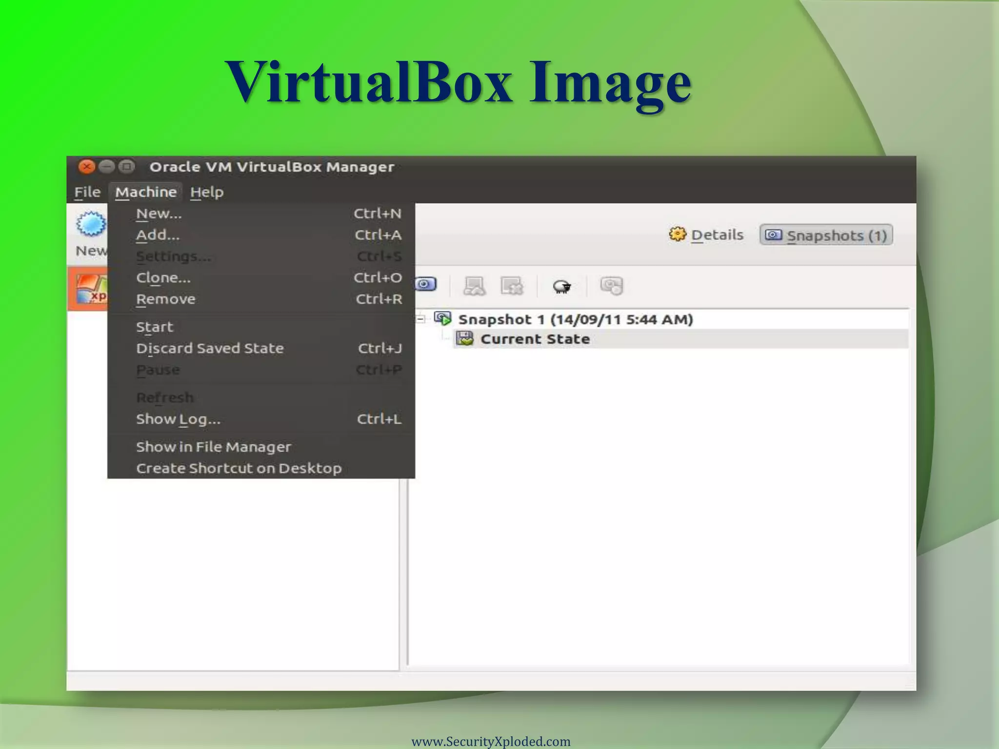
Task: Click the Clone sheep icon
Action: click(562, 286)
